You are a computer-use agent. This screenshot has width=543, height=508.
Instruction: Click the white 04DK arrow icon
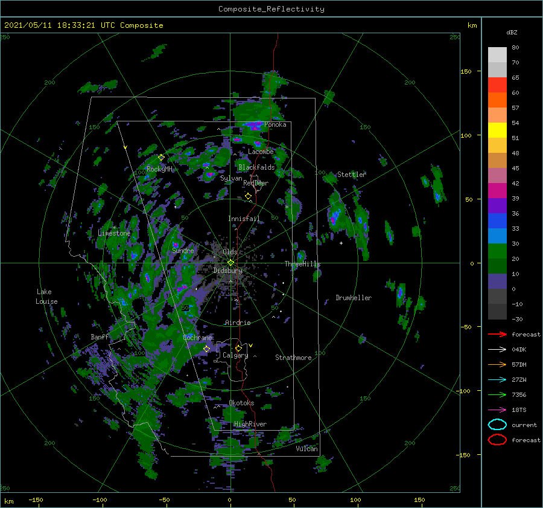(497, 350)
